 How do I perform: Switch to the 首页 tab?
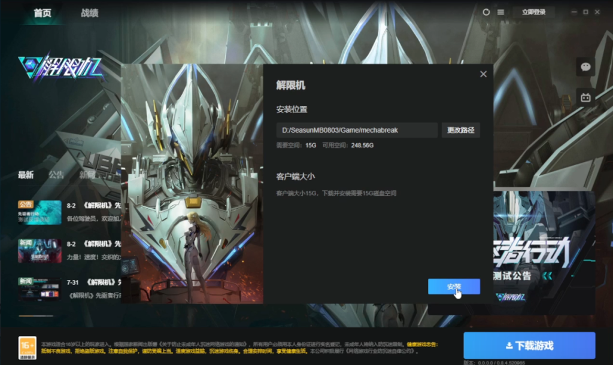click(43, 13)
